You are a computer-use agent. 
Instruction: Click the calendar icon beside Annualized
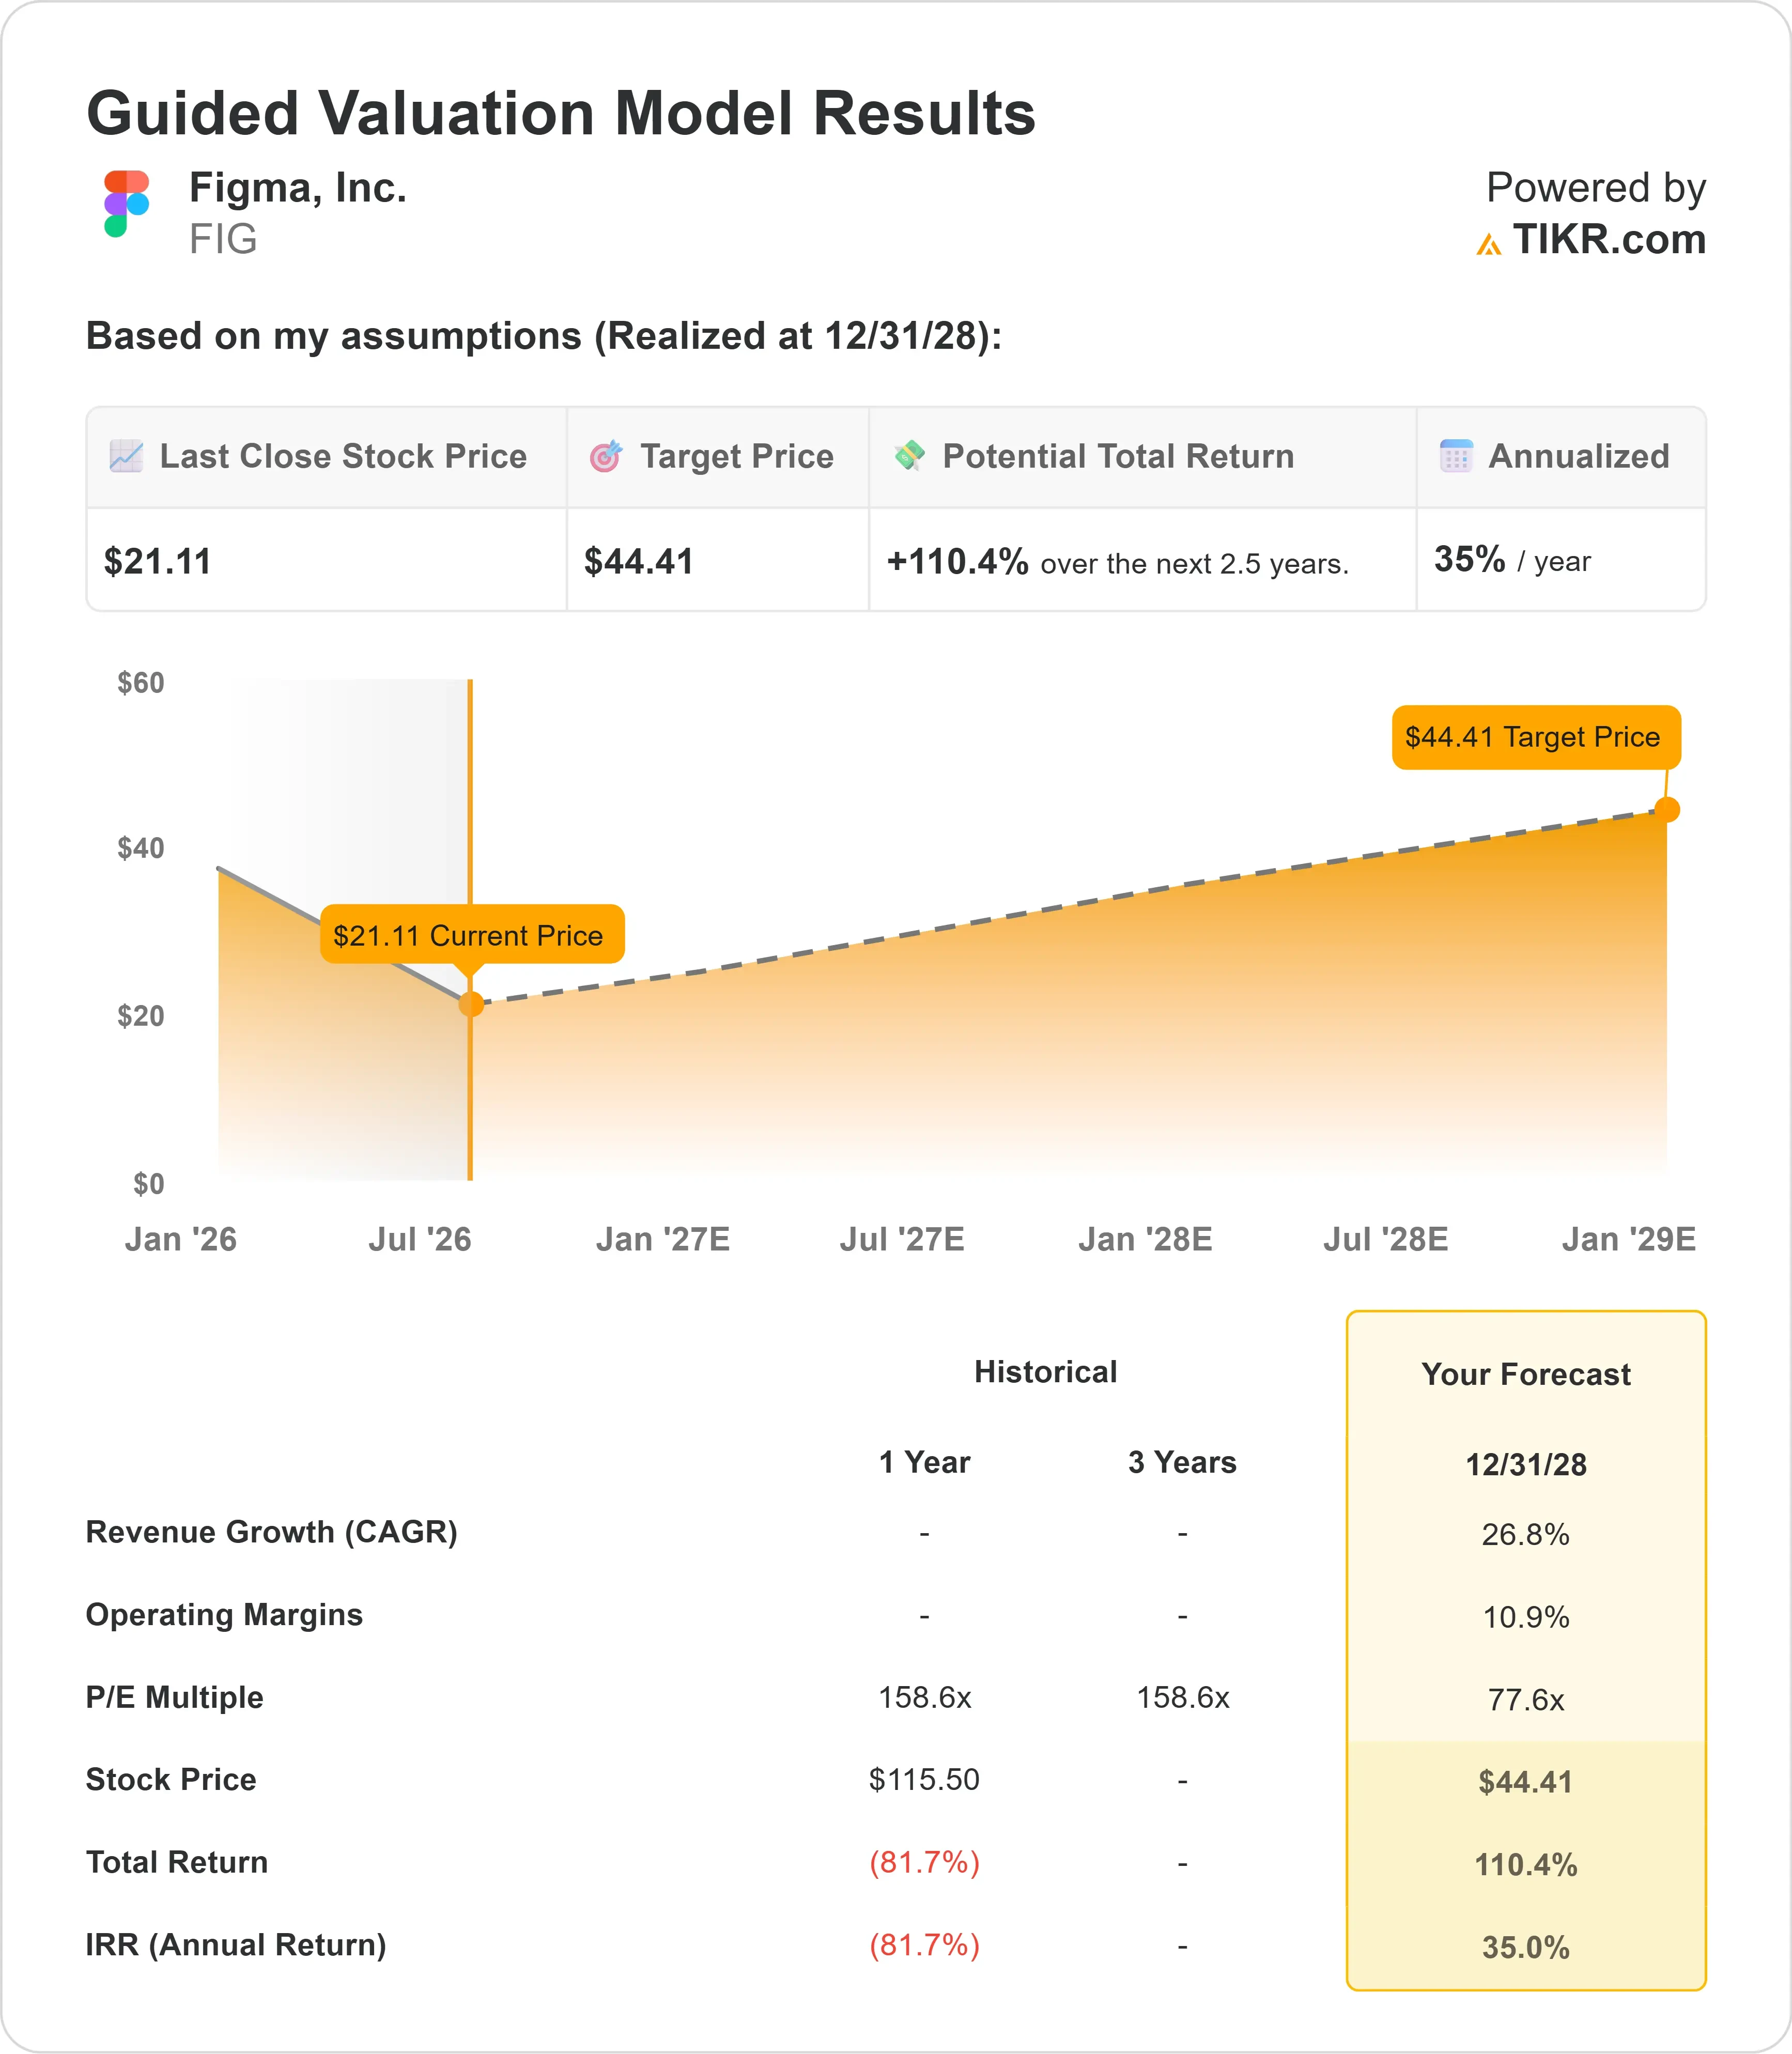pyautogui.click(x=1456, y=456)
